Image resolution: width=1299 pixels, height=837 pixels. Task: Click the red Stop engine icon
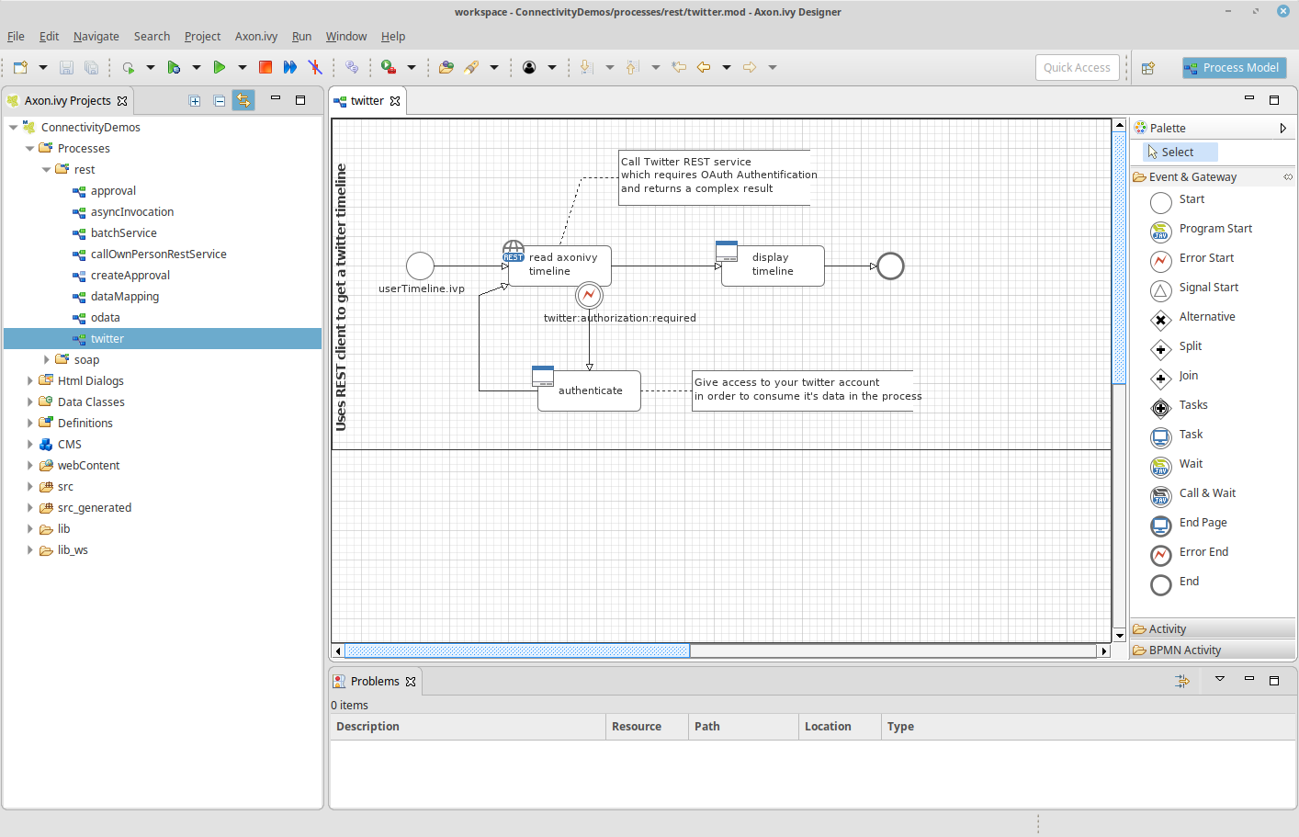(x=265, y=67)
